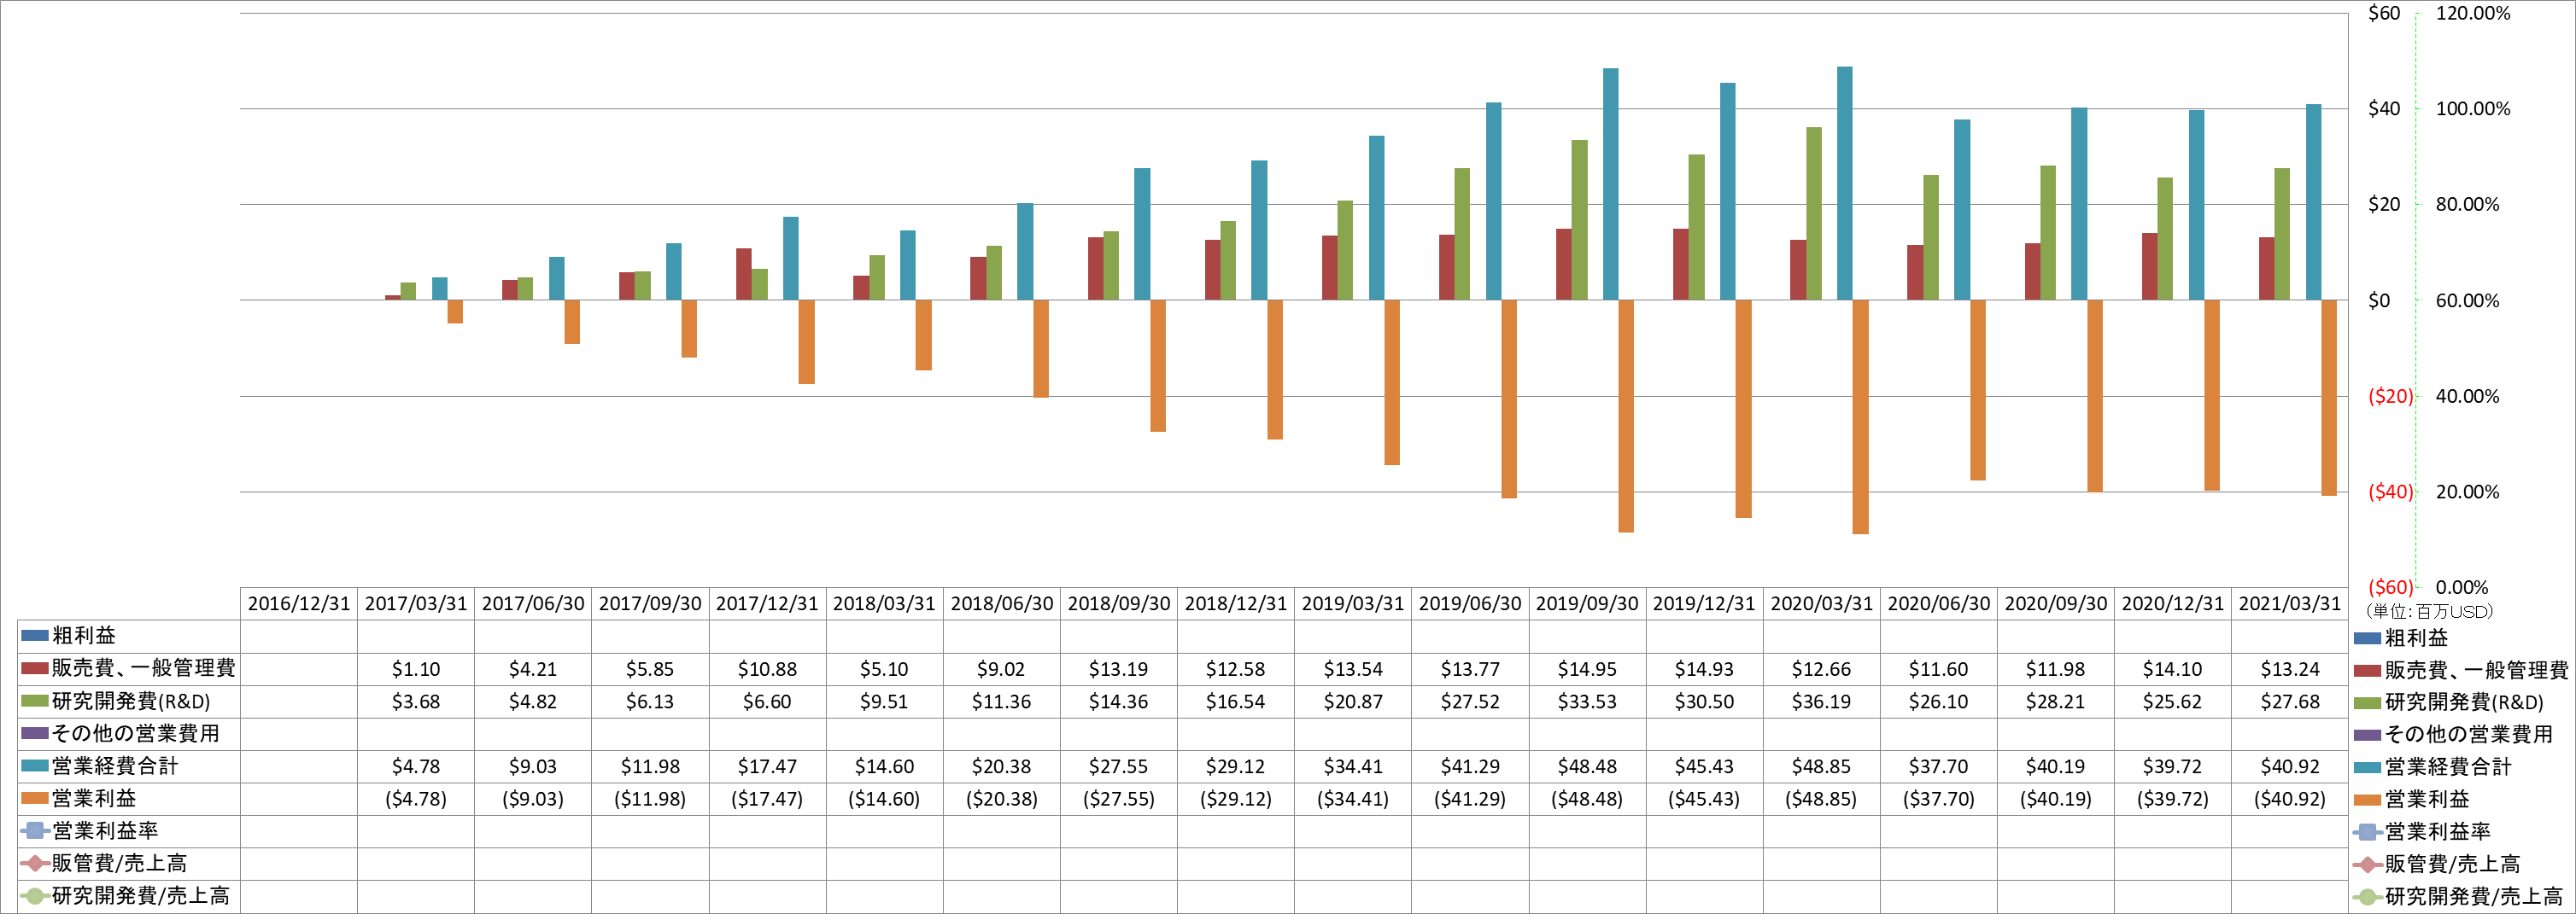Select the $40 axis label
Image resolution: width=2576 pixels, height=914 pixels.
(2384, 109)
